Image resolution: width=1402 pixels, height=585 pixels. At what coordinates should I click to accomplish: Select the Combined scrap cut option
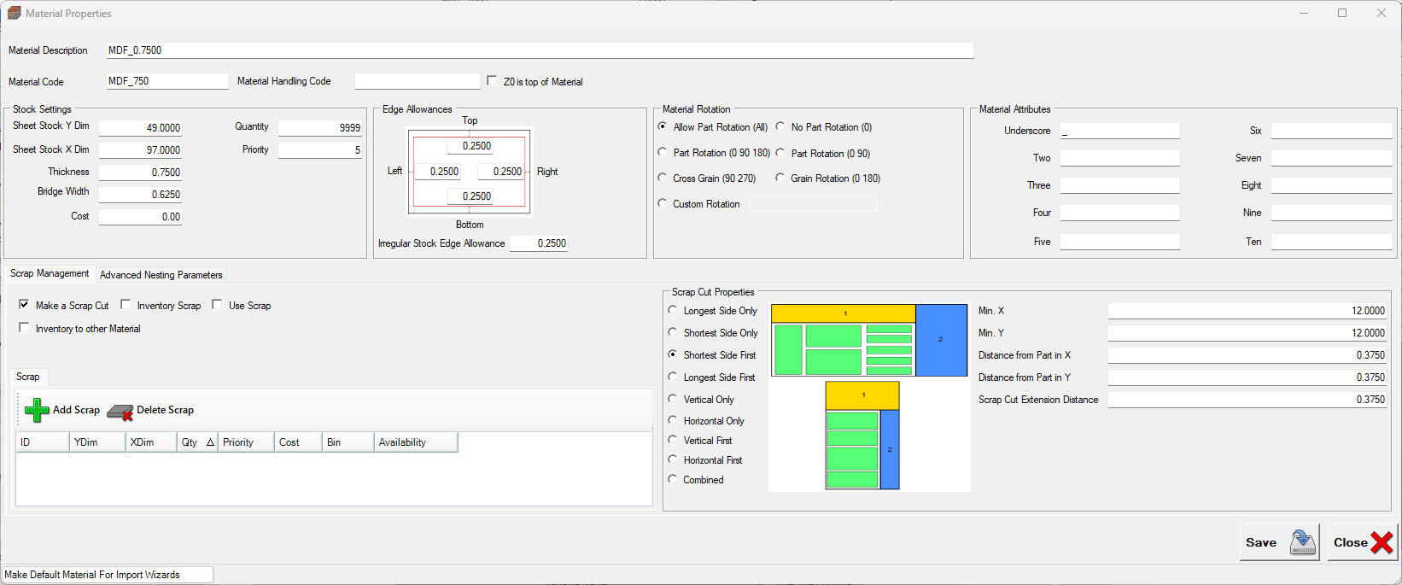pyautogui.click(x=673, y=480)
